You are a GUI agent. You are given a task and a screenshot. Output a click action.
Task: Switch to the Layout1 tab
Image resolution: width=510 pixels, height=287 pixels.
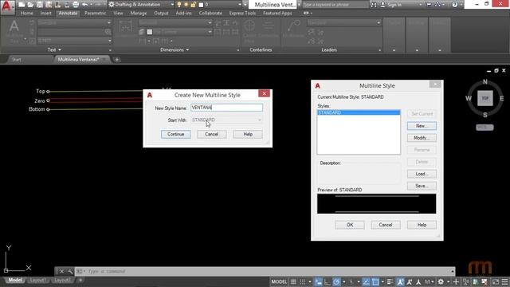point(37,280)
